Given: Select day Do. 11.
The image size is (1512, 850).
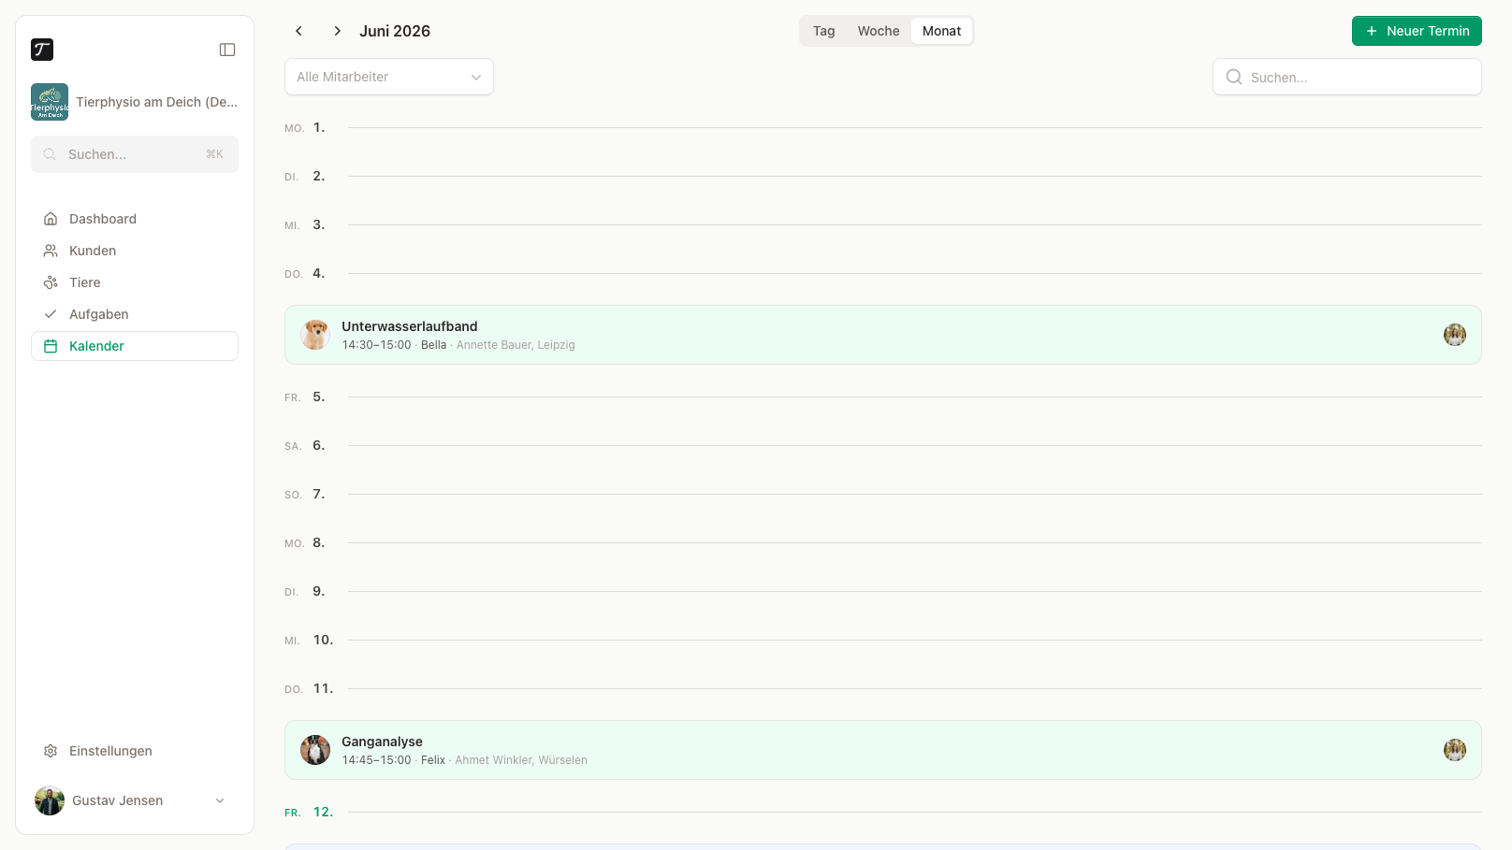Looking at the screenshot, I should coord(309,688).
